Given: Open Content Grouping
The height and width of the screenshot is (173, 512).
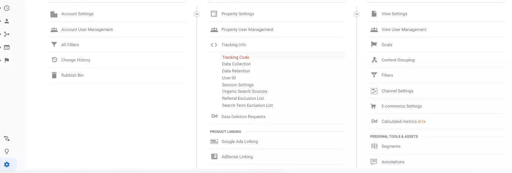Looking at the screenshot, I should (x=398, y=60).
